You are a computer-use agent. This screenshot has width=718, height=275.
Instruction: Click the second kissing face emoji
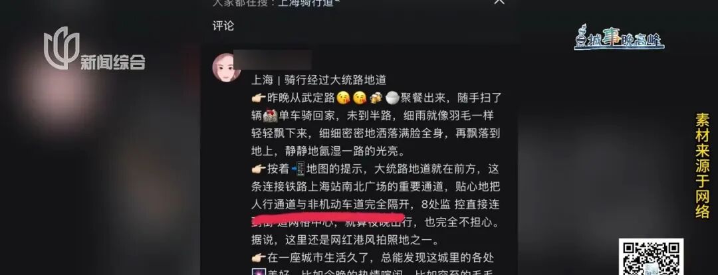[360, 98]
